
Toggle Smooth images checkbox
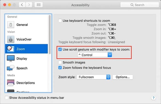coord(60,62)
